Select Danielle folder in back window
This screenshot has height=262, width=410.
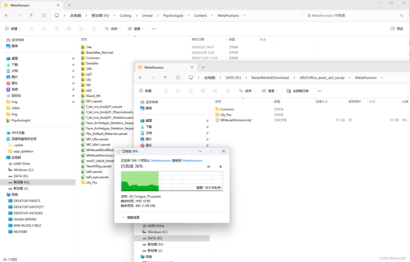click(x=92, y=63)
